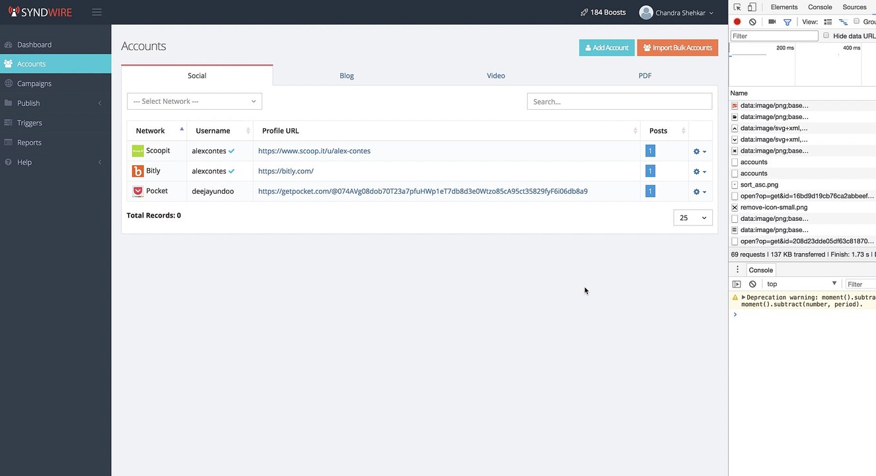The height and width of the screenshot is (476, 876).
Task: Toggle the Group checkbox in Network toolbar
Action: [x=857, y=21]
